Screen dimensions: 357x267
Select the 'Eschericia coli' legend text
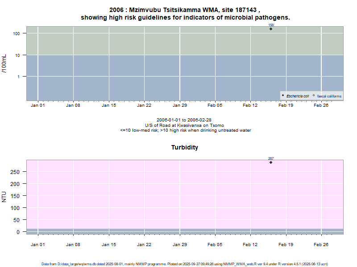298,96
